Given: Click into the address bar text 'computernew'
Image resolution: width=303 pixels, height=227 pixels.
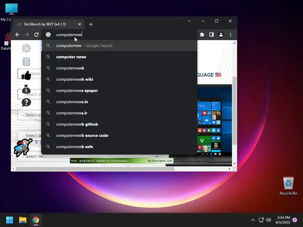Looking at the screenshot, I should pos(69,35).
